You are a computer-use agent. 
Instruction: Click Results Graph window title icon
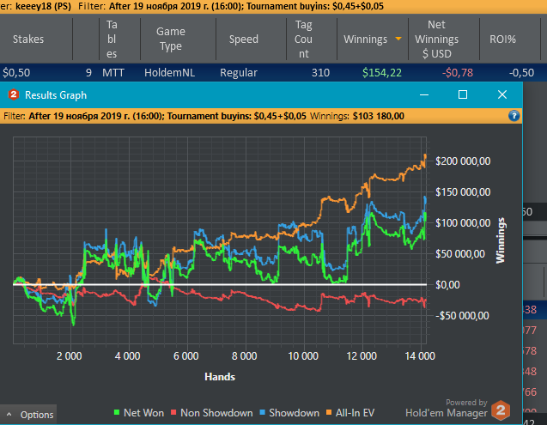pyautogui.click(x=14, y=95)
